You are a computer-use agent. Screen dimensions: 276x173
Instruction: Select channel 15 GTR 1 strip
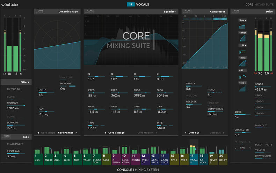pyautogui.click(x=174, y=159)
